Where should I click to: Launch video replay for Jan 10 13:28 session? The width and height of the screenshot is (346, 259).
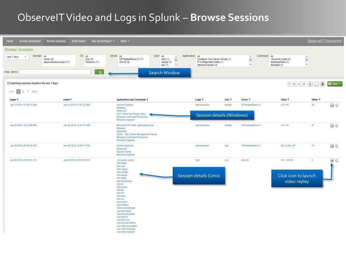coord(332,105)
